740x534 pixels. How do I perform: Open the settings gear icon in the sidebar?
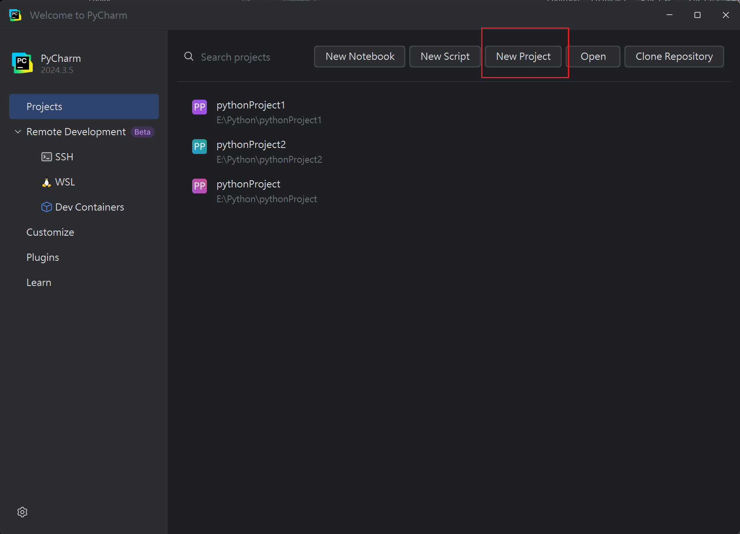tap(22, 512)
